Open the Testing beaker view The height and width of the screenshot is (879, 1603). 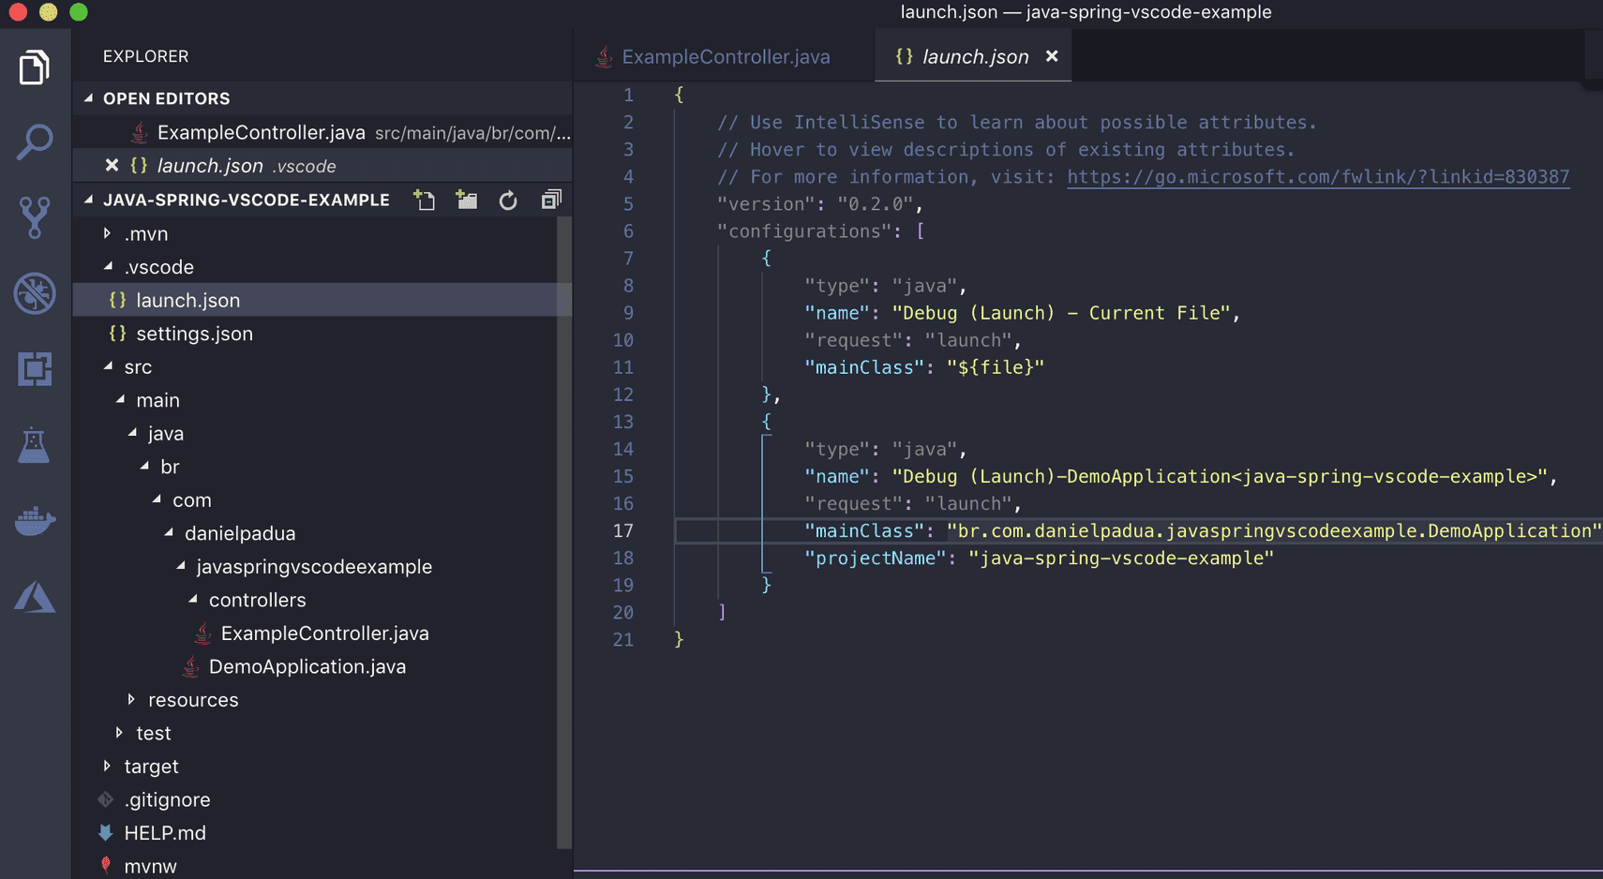click(x=35, y=444)
